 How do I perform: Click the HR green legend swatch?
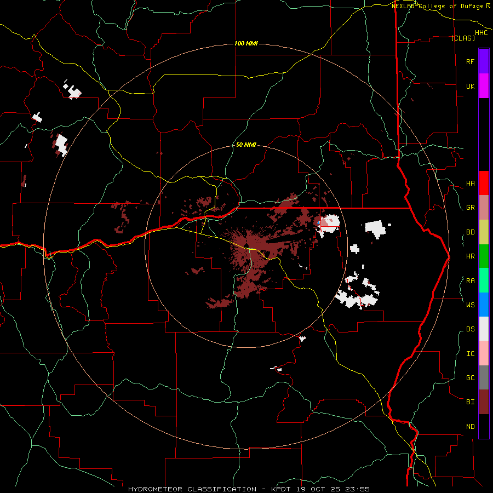tap(484, 256)
